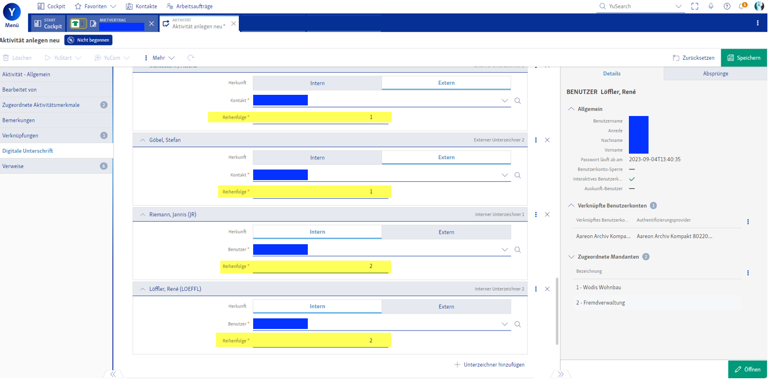Click search magnifier next to Göbel Kontakt field
Screen dimensions: 769x383
[x=517, y=175]
